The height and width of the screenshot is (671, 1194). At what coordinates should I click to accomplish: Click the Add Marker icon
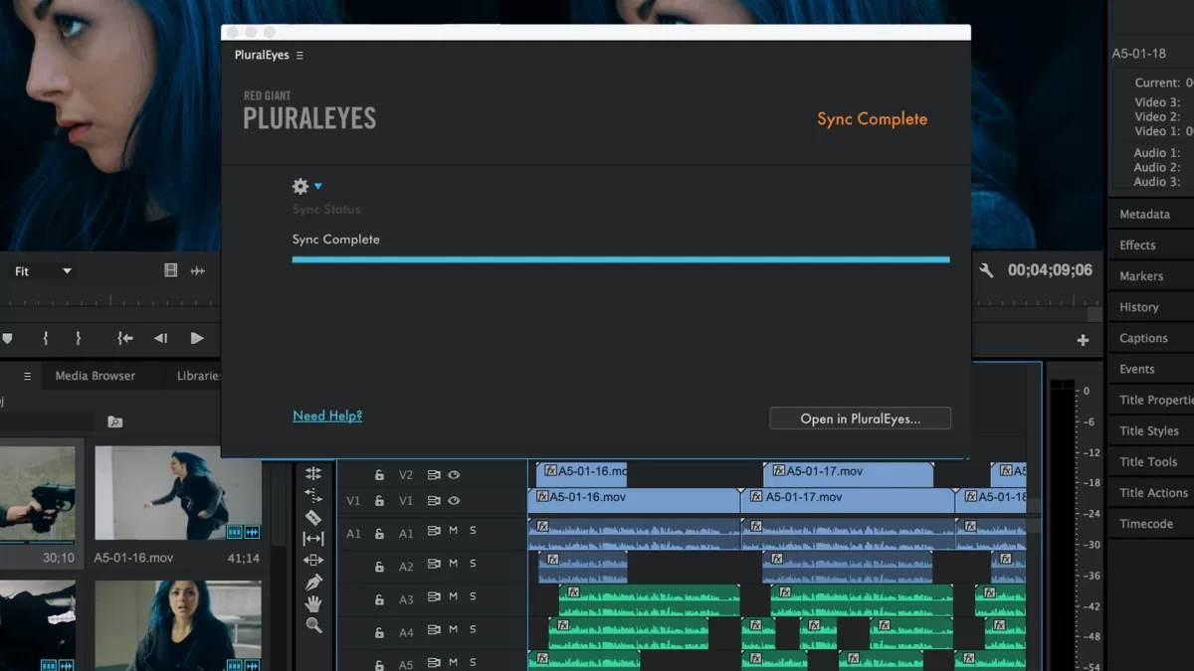click(7, 338)
